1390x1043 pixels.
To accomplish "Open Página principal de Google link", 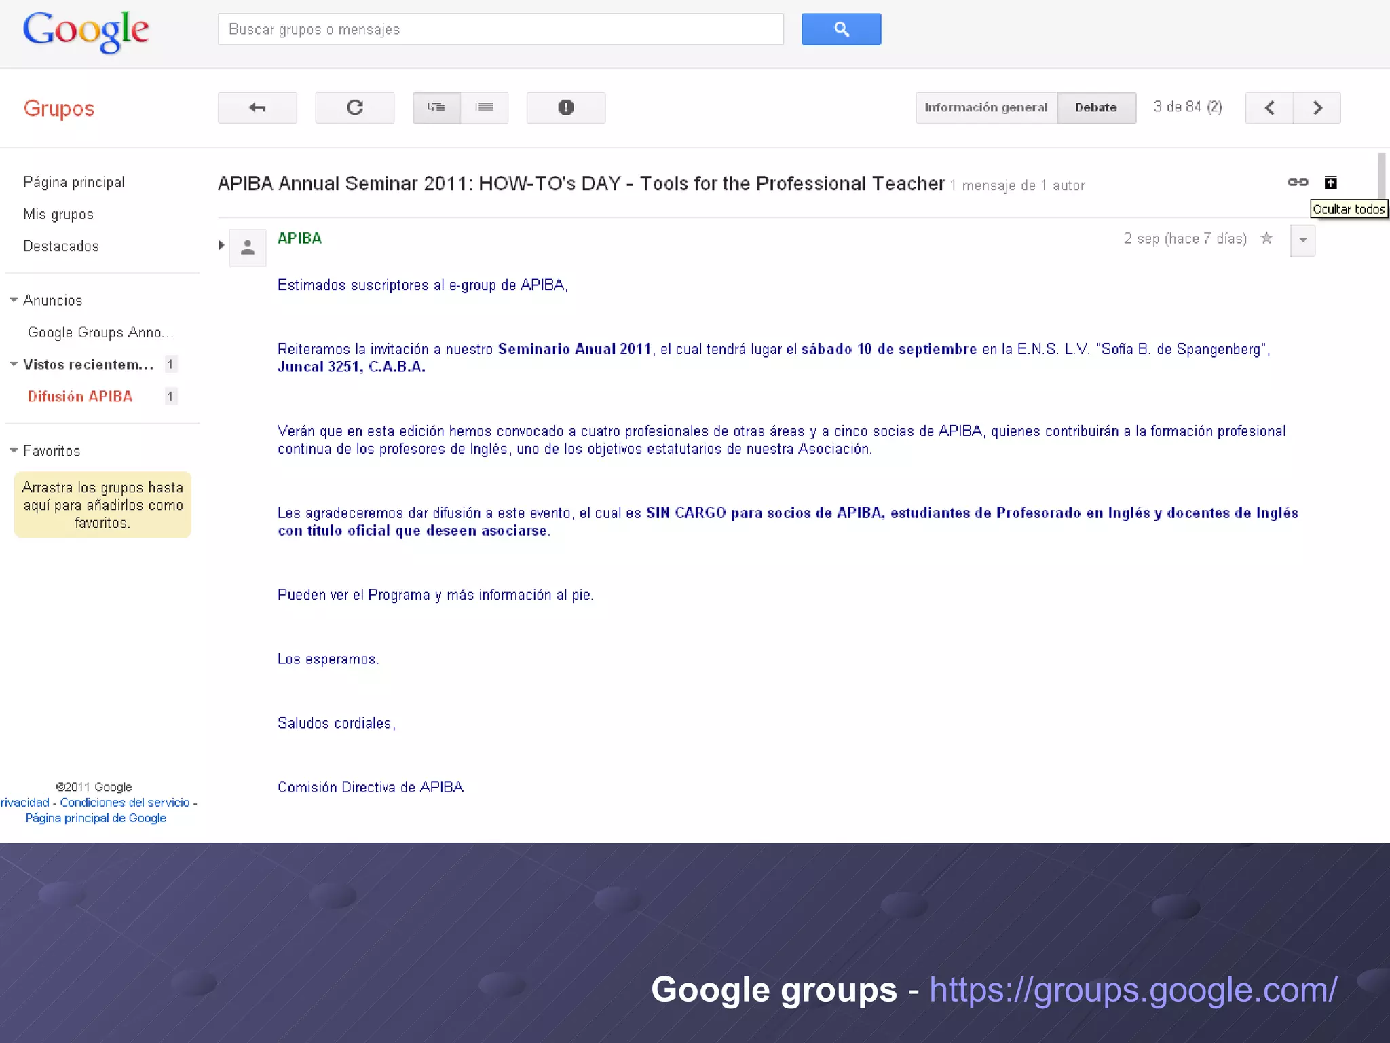I will click(x=96, y=818).
